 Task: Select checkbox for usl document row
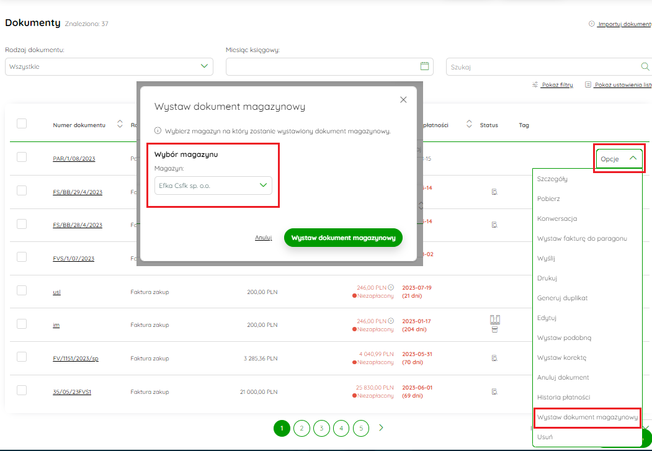pos(22,290)
